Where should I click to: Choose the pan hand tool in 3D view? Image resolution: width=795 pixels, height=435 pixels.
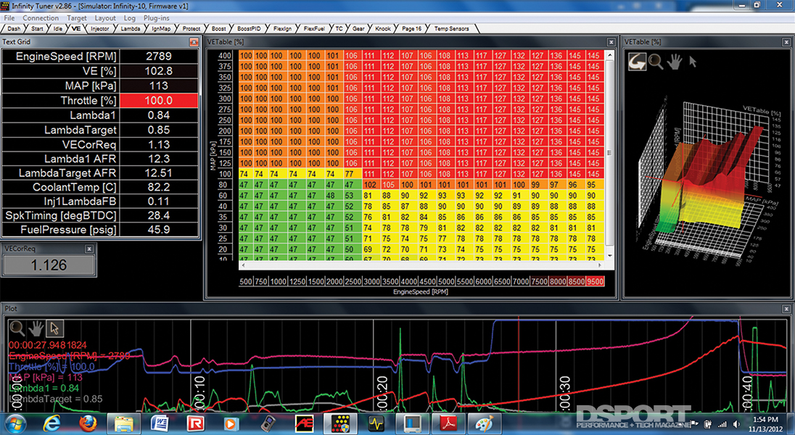(675, 62)
